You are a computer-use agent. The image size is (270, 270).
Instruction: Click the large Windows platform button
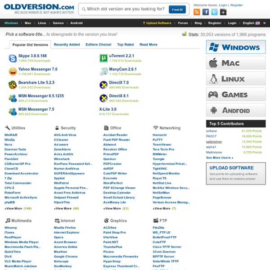point(236,47)
